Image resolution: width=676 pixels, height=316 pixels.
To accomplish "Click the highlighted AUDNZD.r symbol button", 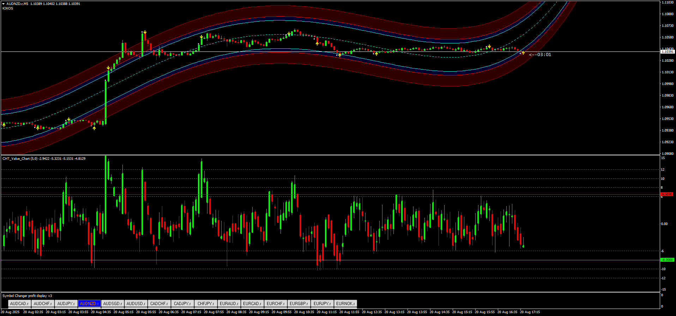I will coord(89,304).
